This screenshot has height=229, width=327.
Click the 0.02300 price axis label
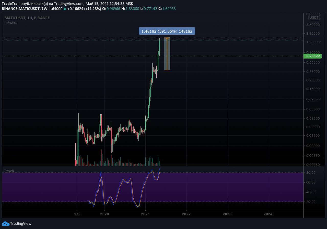click(x=313, y=127)
